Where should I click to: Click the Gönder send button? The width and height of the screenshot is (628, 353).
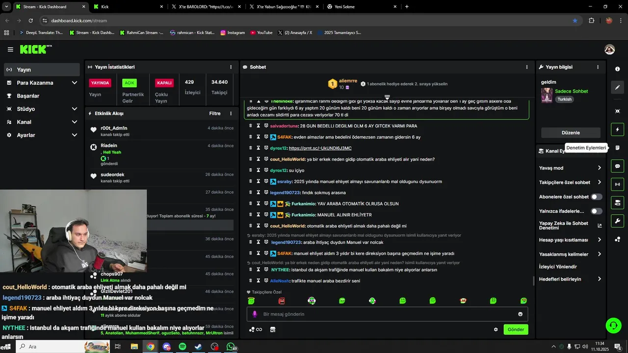(516, 329)
